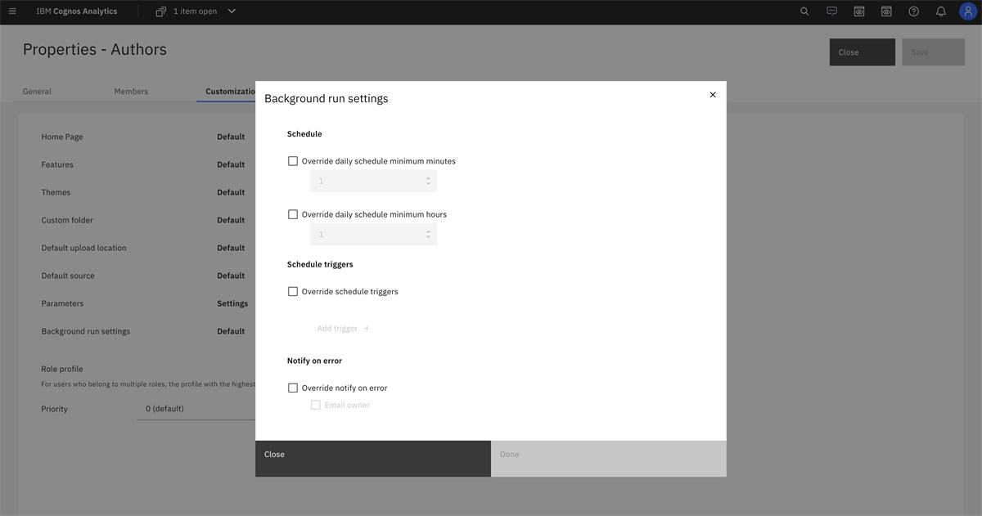
Task: Select the Customization tab
Action: [231, 92]
